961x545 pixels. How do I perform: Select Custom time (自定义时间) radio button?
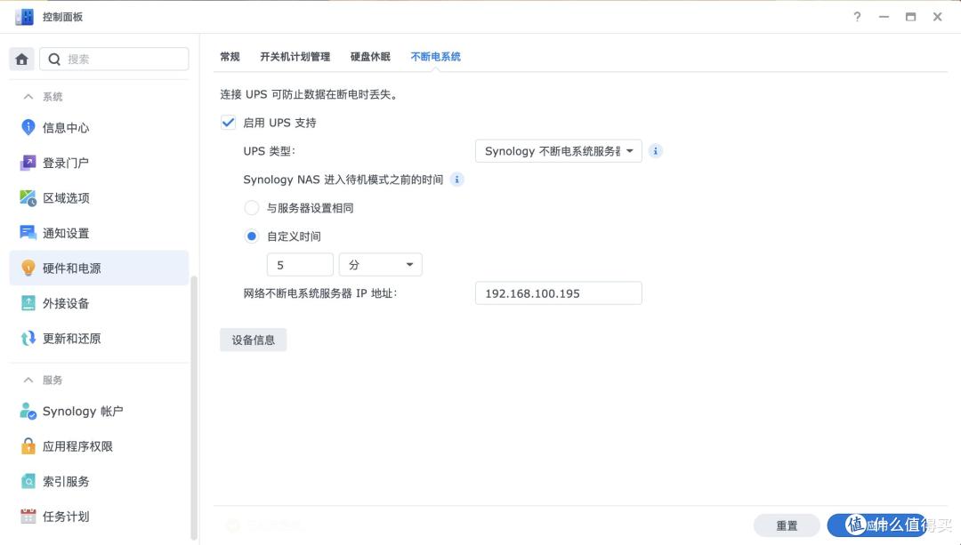251,236
